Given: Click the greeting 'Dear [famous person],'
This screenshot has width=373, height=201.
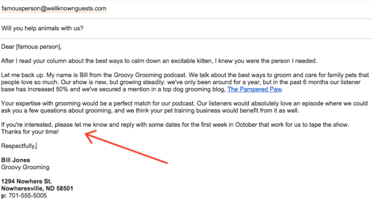Looking at the screenshot, I should (31, 47).
